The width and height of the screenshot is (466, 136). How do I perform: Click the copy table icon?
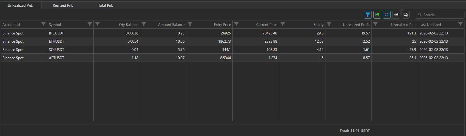(406, 15)
